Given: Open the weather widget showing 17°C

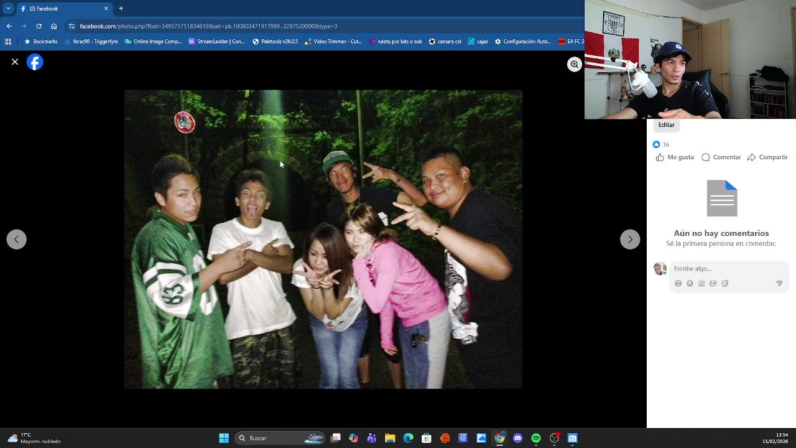Looking at the screenshot, I should pos(34,438).
